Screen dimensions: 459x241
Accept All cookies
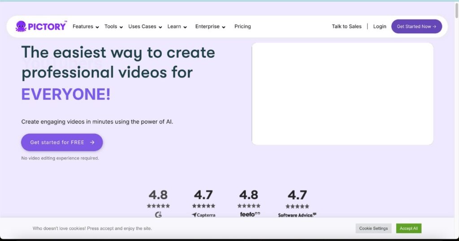[409, 228]
